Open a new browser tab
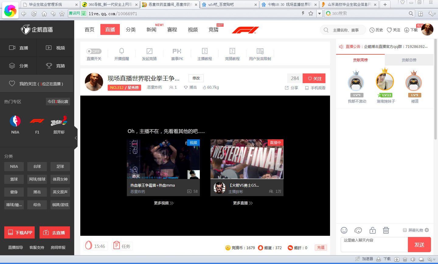Screen dimensions: 438x264 click(385, 5)
